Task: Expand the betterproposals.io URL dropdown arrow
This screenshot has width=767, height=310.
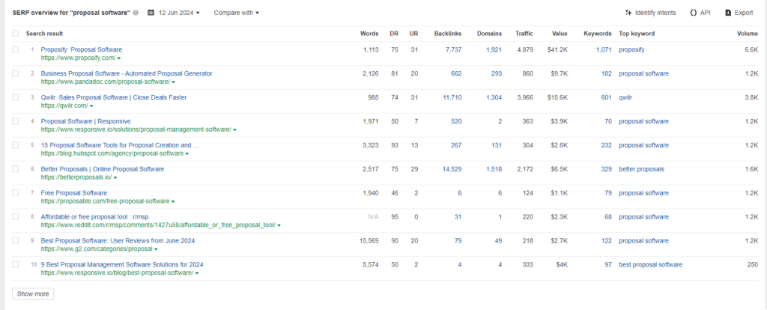Action: coord(115,177)
